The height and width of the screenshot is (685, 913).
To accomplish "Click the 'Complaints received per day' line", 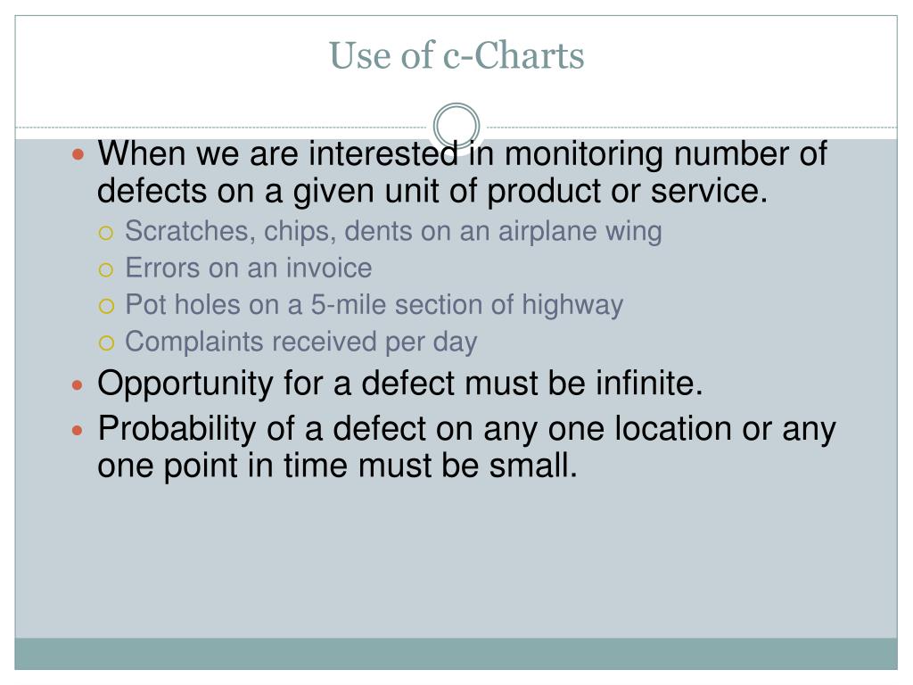I will click(x=301, y=342).
